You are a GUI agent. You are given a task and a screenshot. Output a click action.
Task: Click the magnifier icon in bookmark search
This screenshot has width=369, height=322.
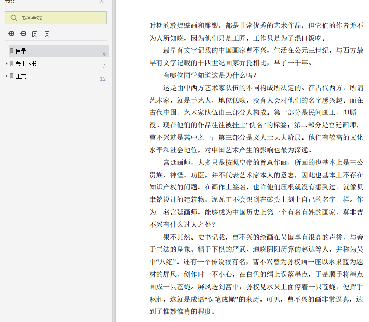click(x=14, y=18)
